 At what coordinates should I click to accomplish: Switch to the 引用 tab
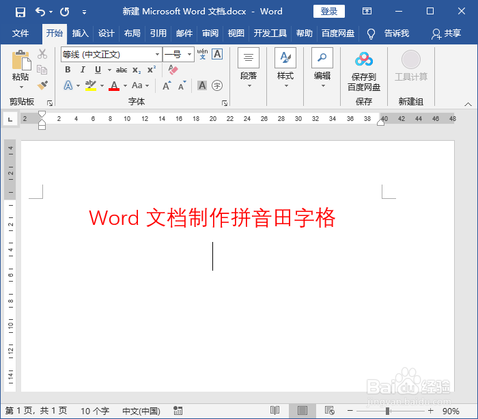(x=158, y=33)
